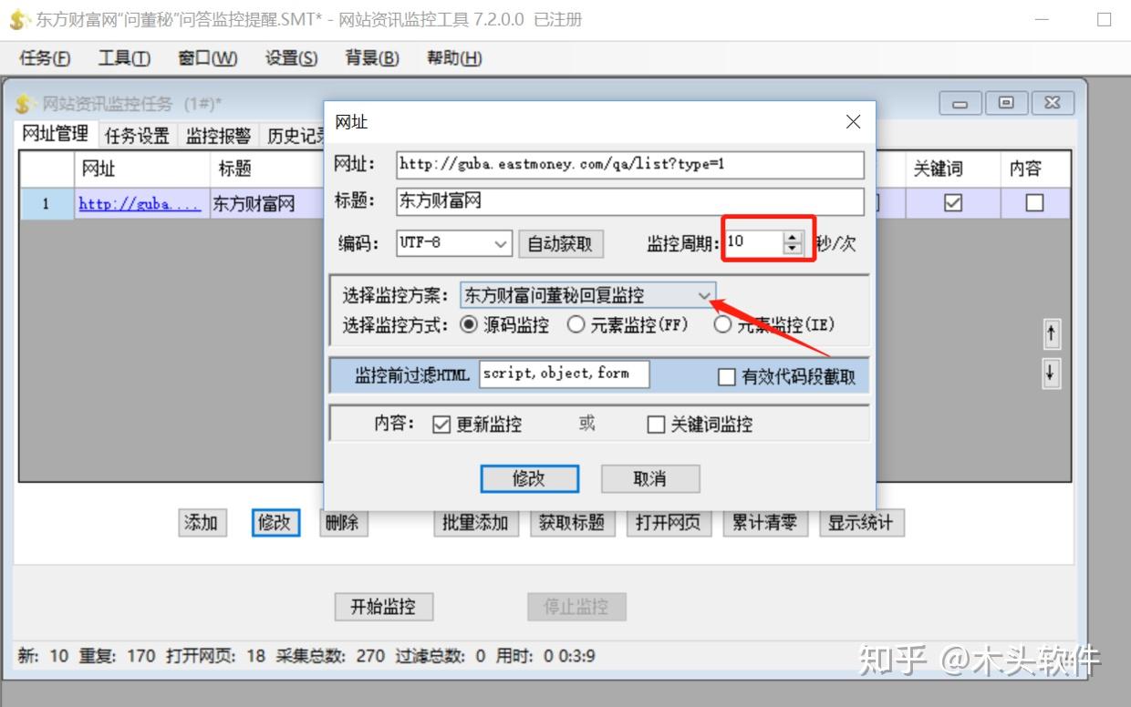
Task: Click the 累计清零 button
Action: coord(765,522)
